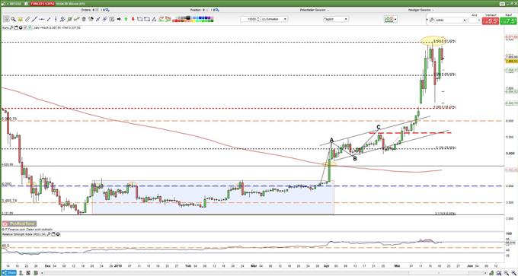Expand the chart style dropdown arrow

click(395, 19)
